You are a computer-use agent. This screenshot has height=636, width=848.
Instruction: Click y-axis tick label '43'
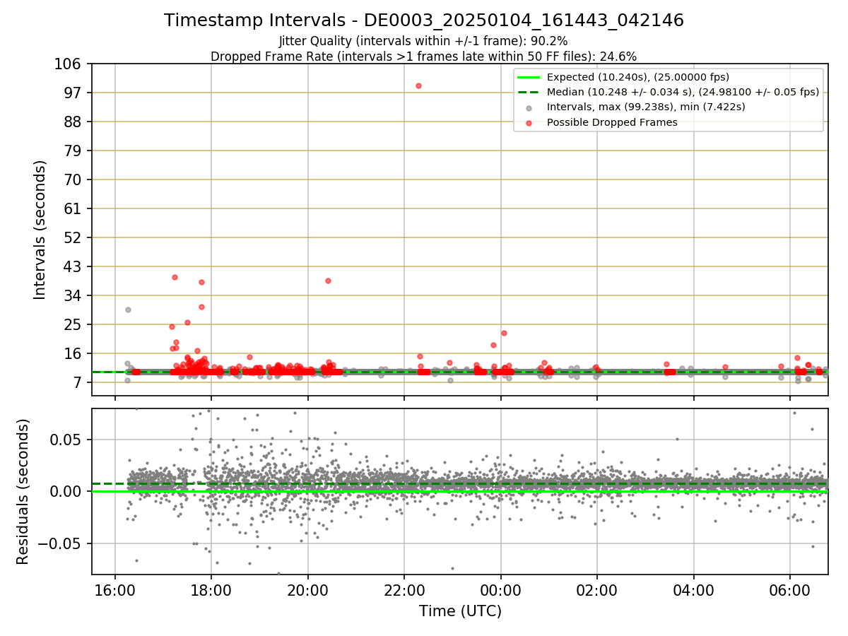(73, 267)
